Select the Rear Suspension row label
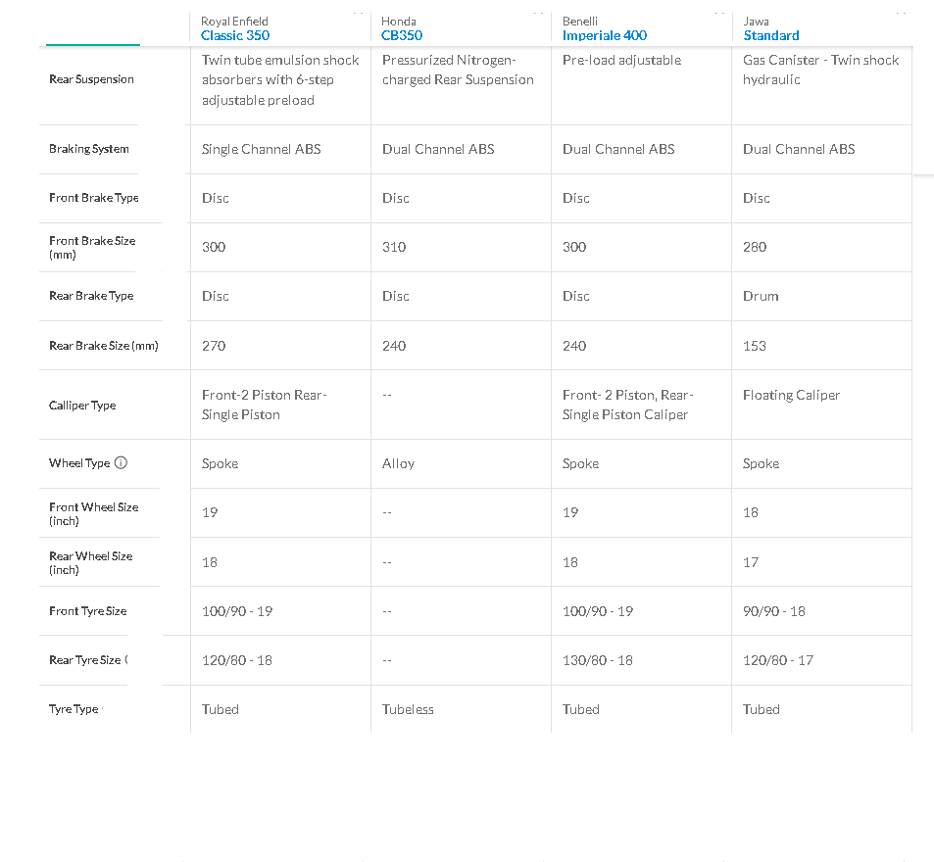Image resolution: width=934 pixels, height=862 pixels. tap(91, 79)
